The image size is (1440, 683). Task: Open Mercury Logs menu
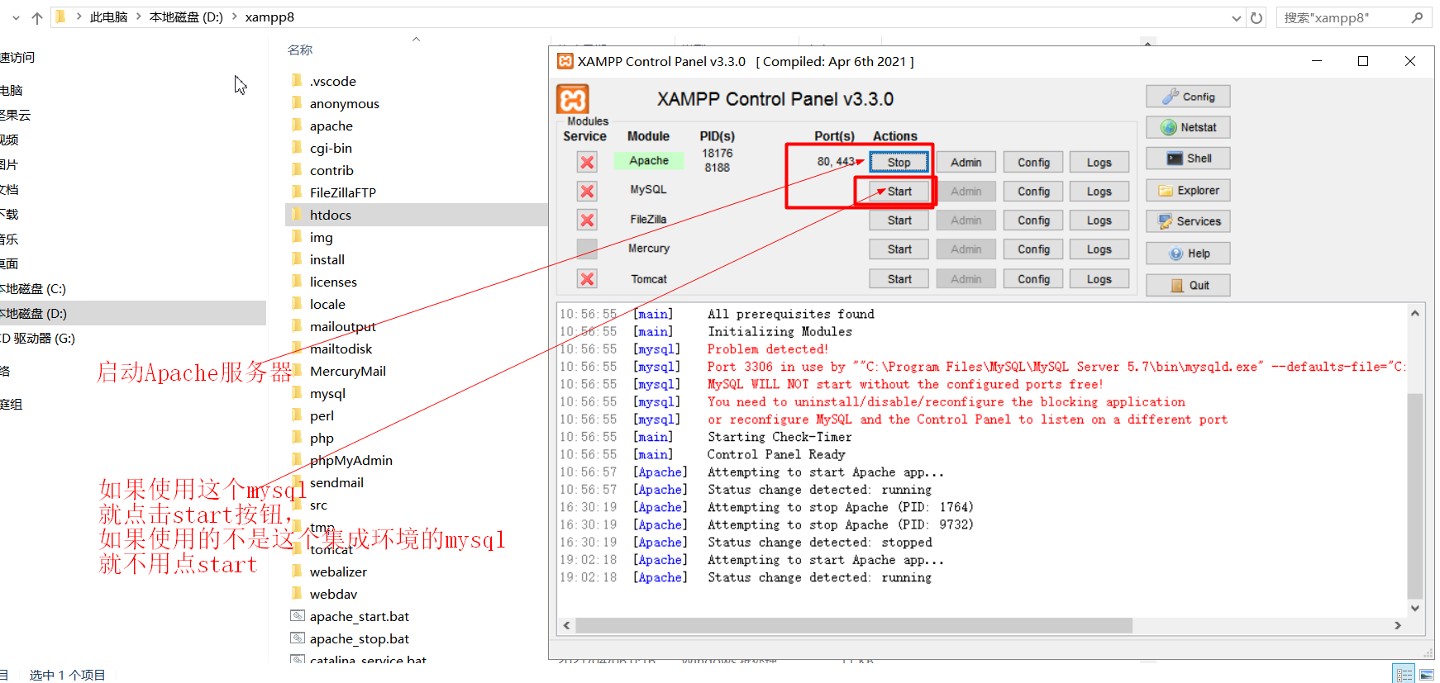[1099, 249]
